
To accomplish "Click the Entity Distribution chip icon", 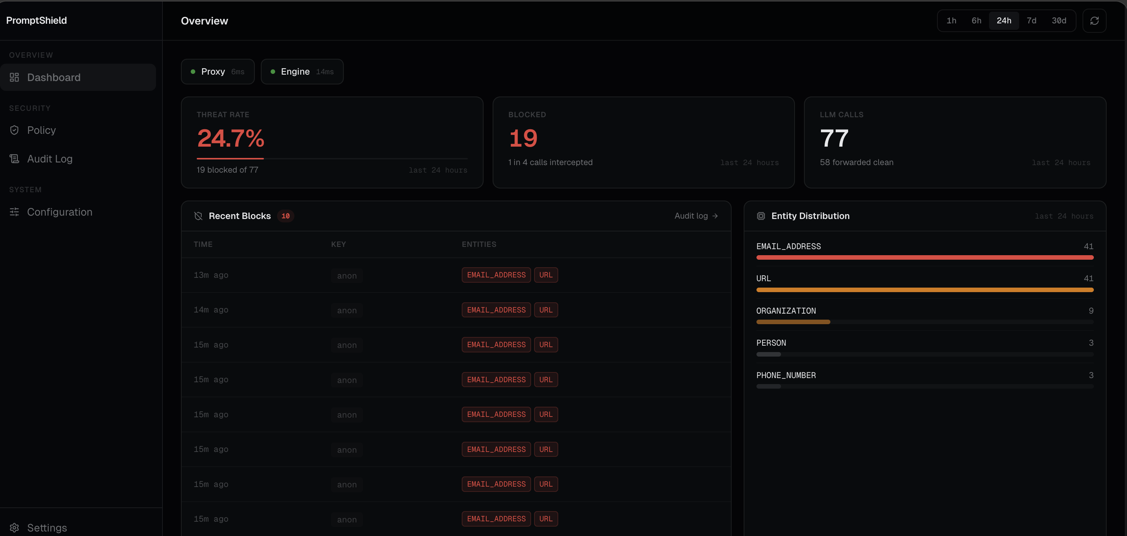I will tap(761, 216).
